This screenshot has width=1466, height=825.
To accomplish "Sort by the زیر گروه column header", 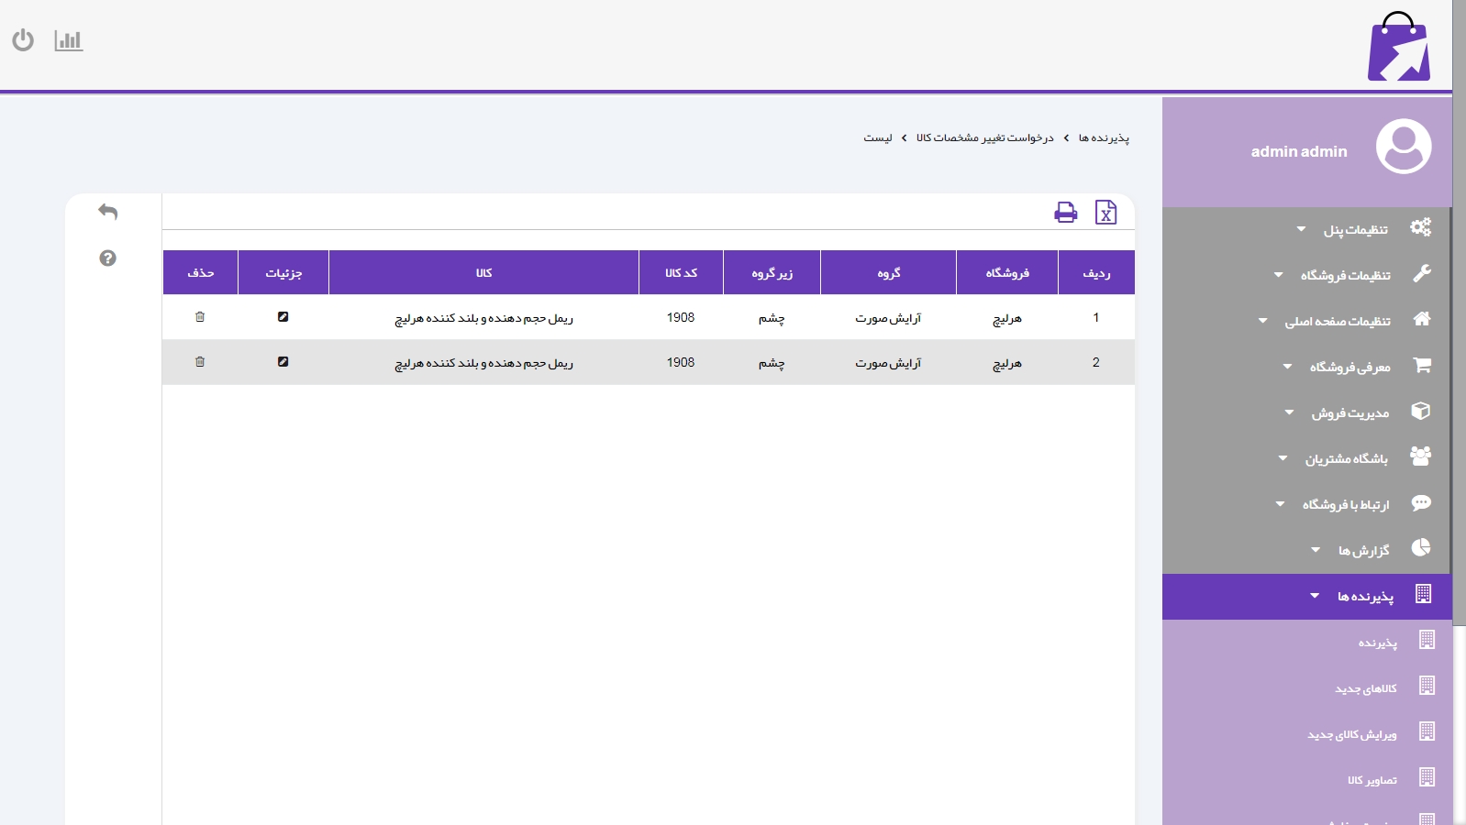I will (x=772, y=272).
